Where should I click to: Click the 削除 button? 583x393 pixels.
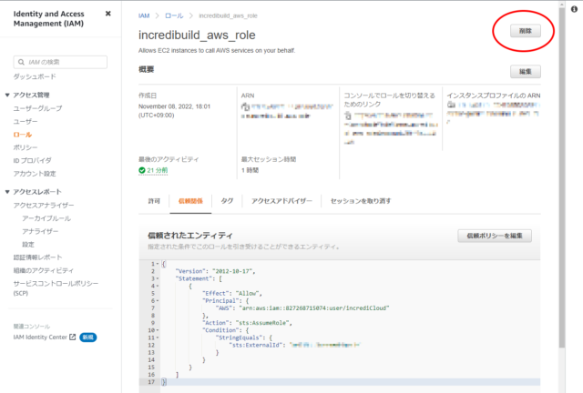coord(525,31)
